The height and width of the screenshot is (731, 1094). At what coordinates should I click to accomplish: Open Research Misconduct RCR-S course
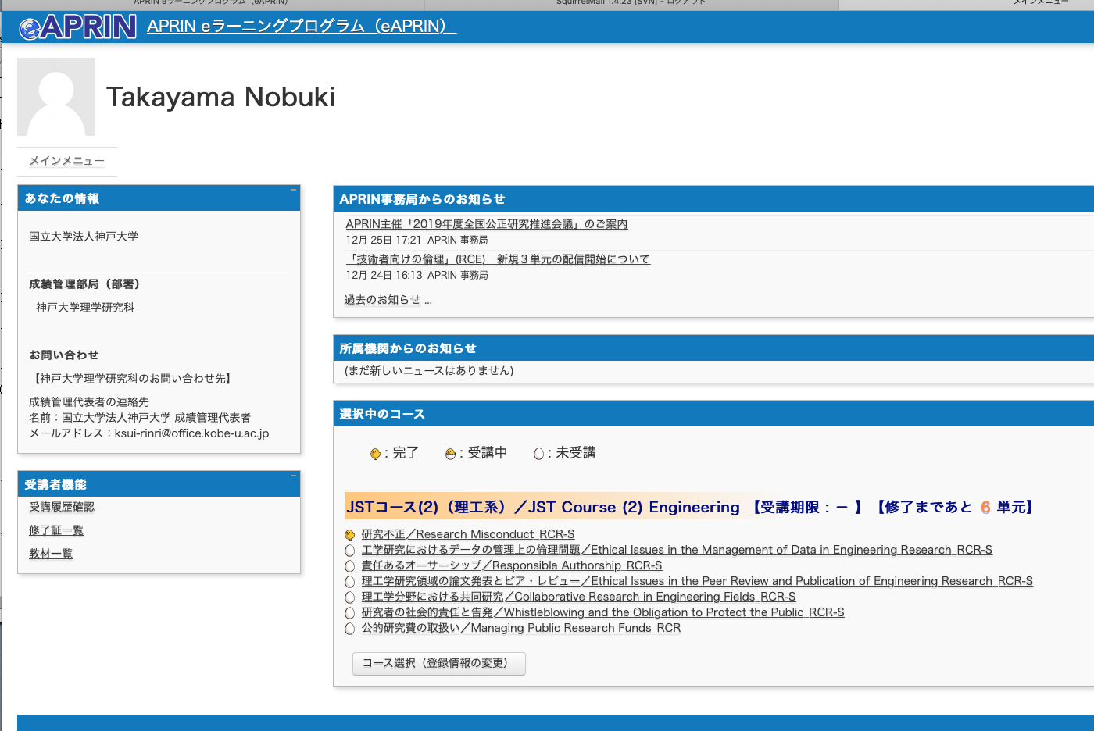pos(468,534)
